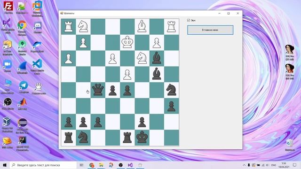
Task: Click the ENG language indicator
Action: (x=274, y=165)
